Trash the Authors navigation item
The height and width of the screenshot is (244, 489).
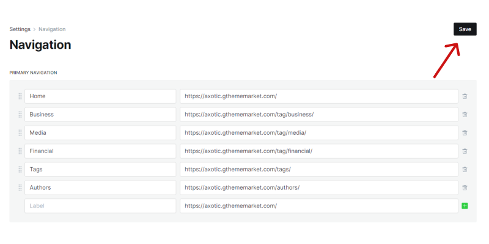tap(465, 188)
